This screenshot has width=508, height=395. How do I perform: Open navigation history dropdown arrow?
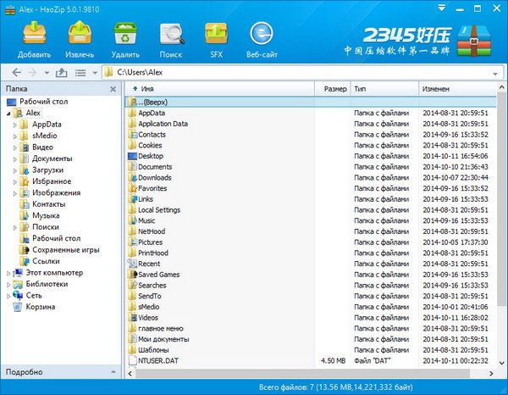click(47, 73)
